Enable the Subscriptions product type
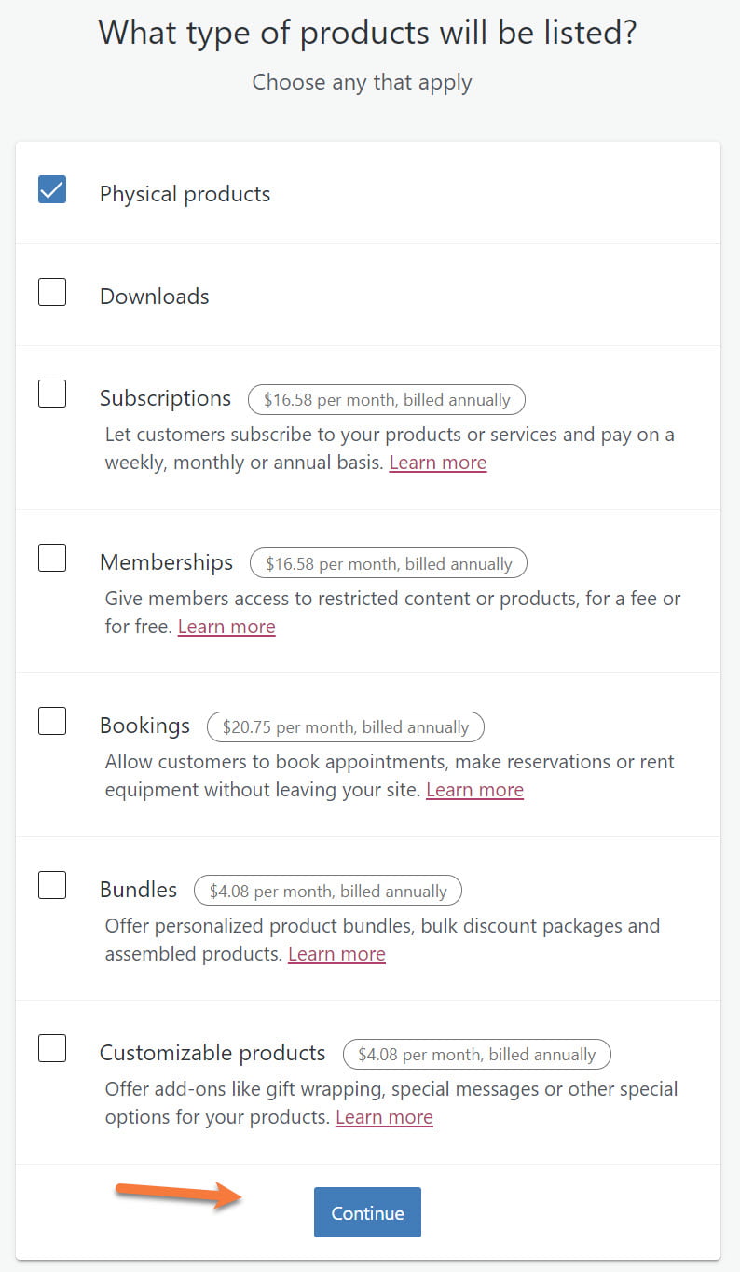Viewport: 740px width, 1272px height. tap(52, 394)
